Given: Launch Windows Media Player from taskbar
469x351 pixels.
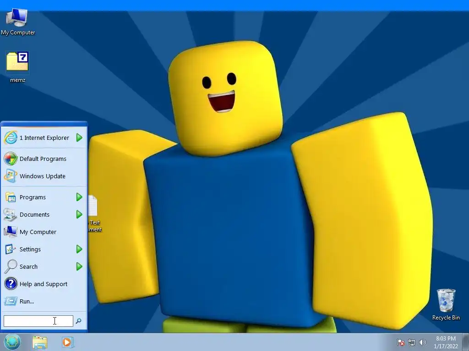Looking at the screenshot, I should (x=68, y=342).
